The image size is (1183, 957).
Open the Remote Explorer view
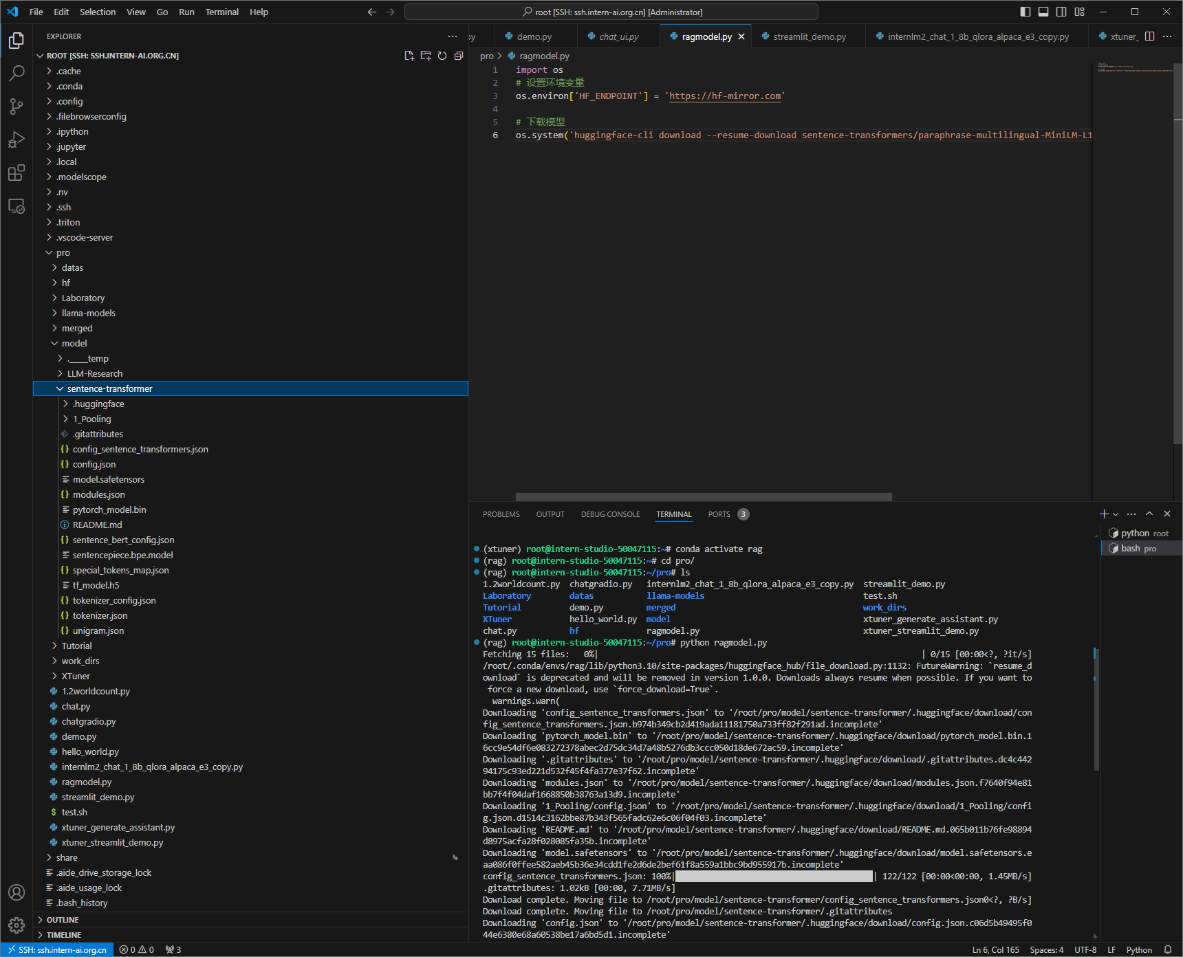point(17,206)
